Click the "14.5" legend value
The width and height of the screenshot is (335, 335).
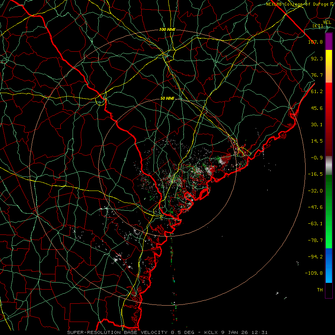coord(317,141)
